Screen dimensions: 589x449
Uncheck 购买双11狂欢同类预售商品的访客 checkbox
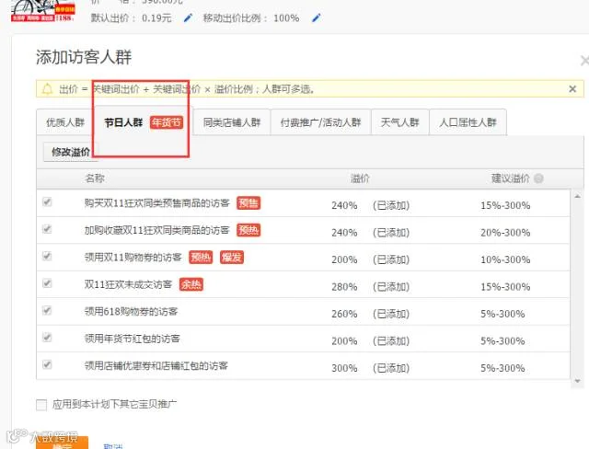click(x=47, y=202)
